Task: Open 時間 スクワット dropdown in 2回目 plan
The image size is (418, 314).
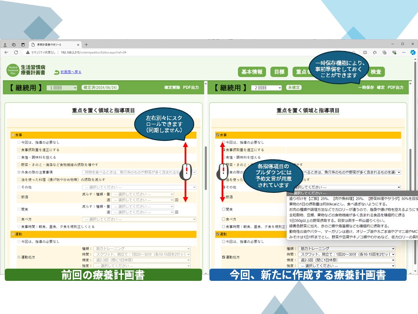Action: tap(346, 254)
